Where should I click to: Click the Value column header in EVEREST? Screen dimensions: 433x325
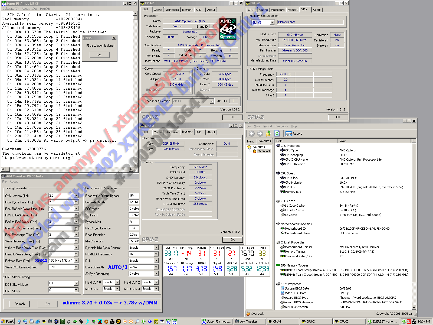[375, 141]
